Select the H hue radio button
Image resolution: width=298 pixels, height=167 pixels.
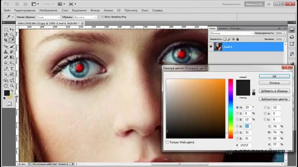click(237, 107)
